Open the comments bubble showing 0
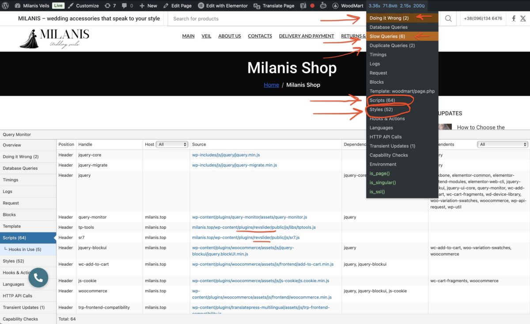 (x=127, y=6)
